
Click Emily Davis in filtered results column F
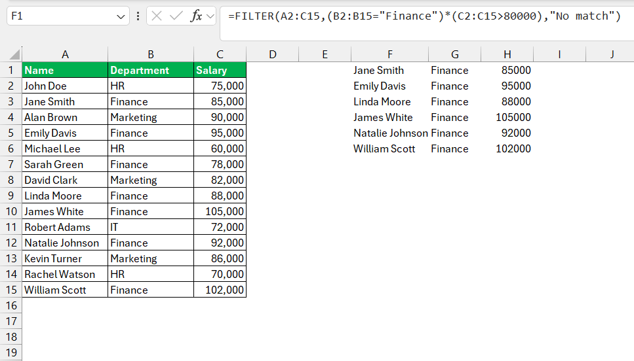click(390, 86)
